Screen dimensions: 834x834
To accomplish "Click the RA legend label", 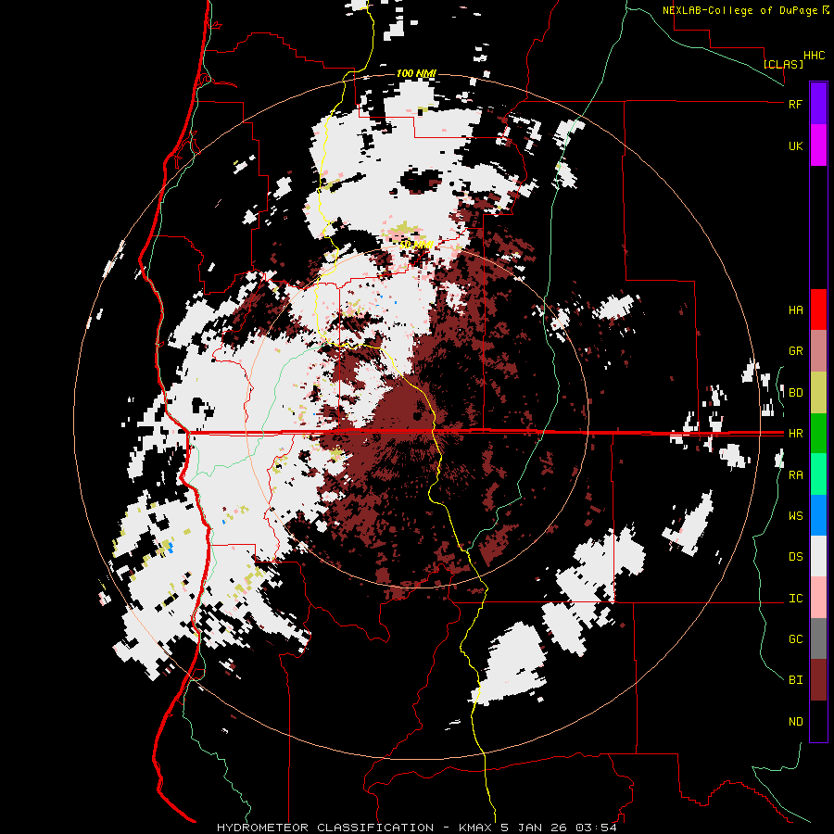I will tap(795, 475).
